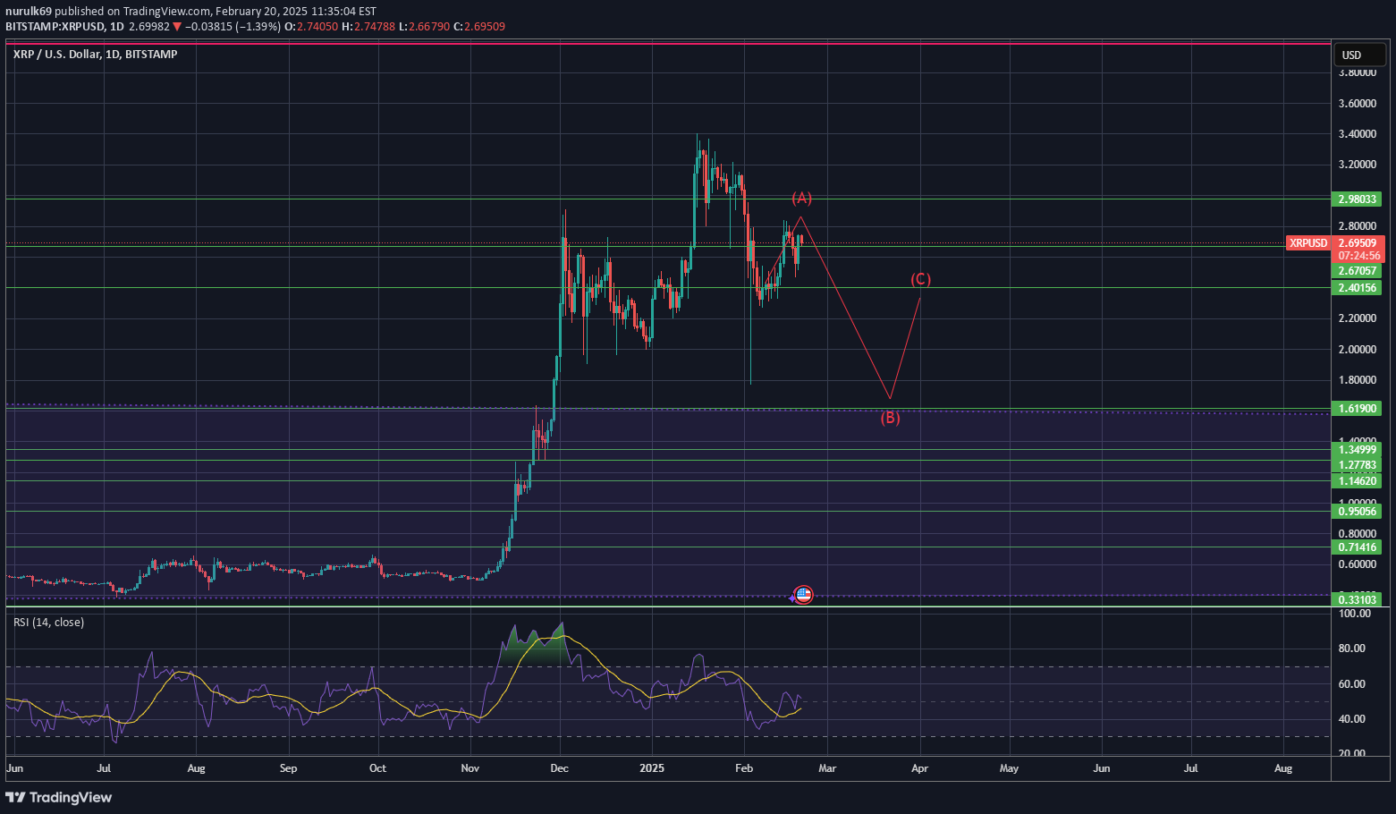Click the US flag economic event icon
This screenshot has height=814, width=1396.
pyautogui.click(x=803, y=595)
